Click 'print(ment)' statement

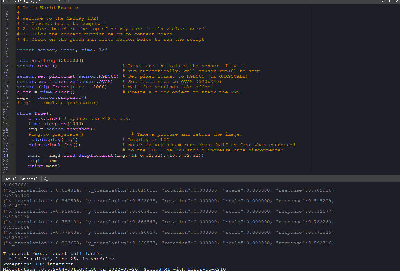pos(44,166)
